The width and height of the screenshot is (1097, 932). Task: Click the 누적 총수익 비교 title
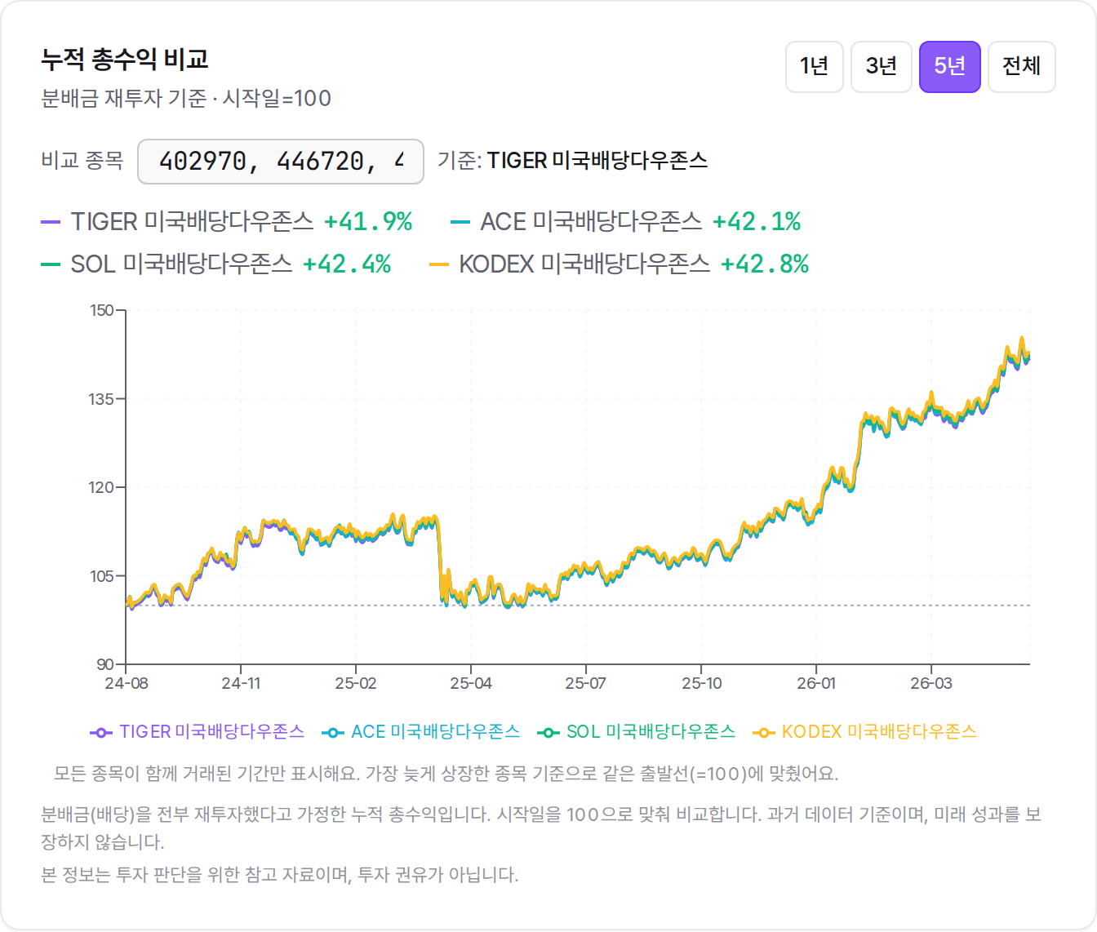click(x=125, y=60)
